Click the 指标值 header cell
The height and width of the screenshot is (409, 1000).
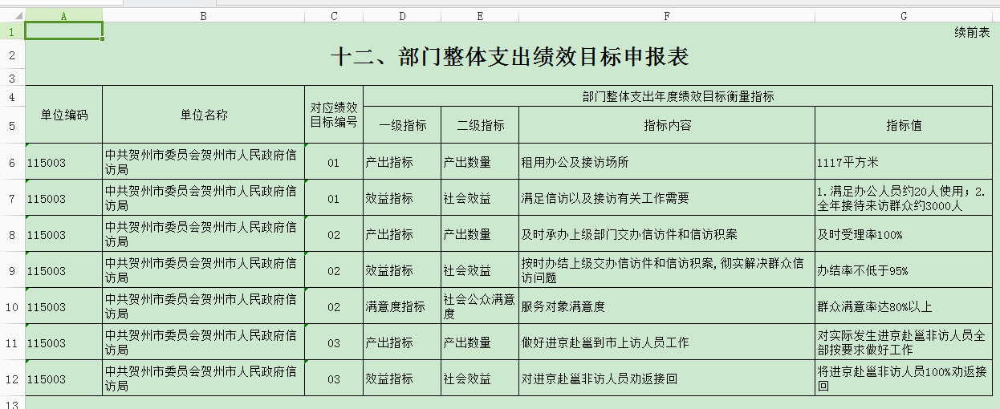pyautogui.click(x=904, y=126)
